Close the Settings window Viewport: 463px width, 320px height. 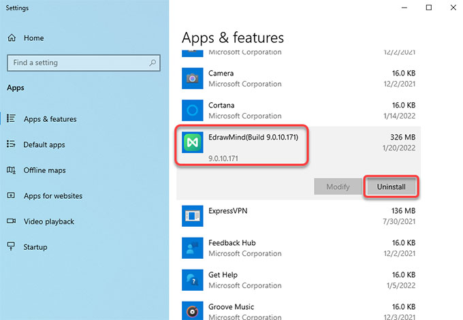click(x=453, y=7)
